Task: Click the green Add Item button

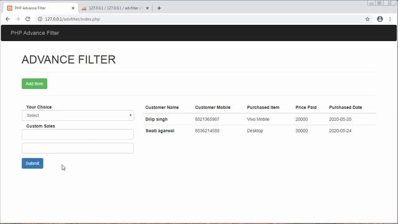Action: click(x=34, y=83)
